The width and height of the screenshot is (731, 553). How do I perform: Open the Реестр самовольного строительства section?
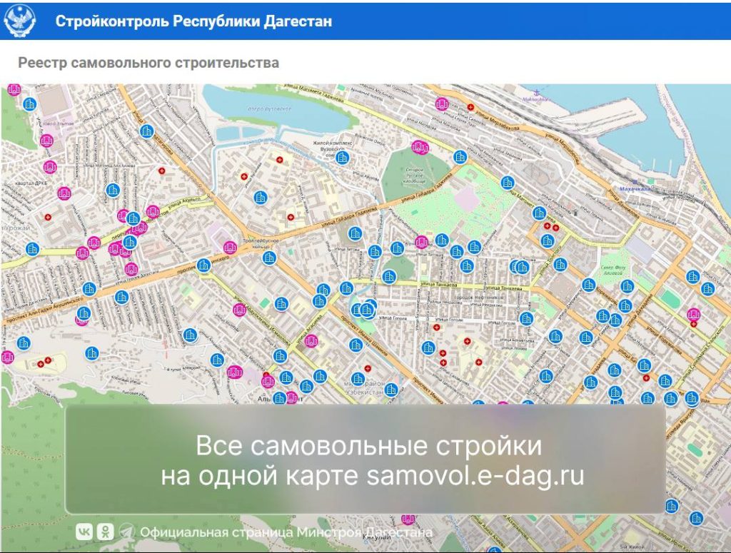(x=148, y=63)
